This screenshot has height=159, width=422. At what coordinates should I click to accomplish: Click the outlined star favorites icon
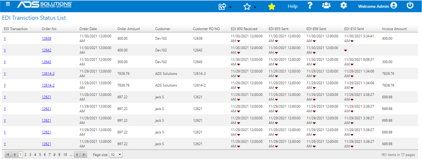(x=247, y=7)
